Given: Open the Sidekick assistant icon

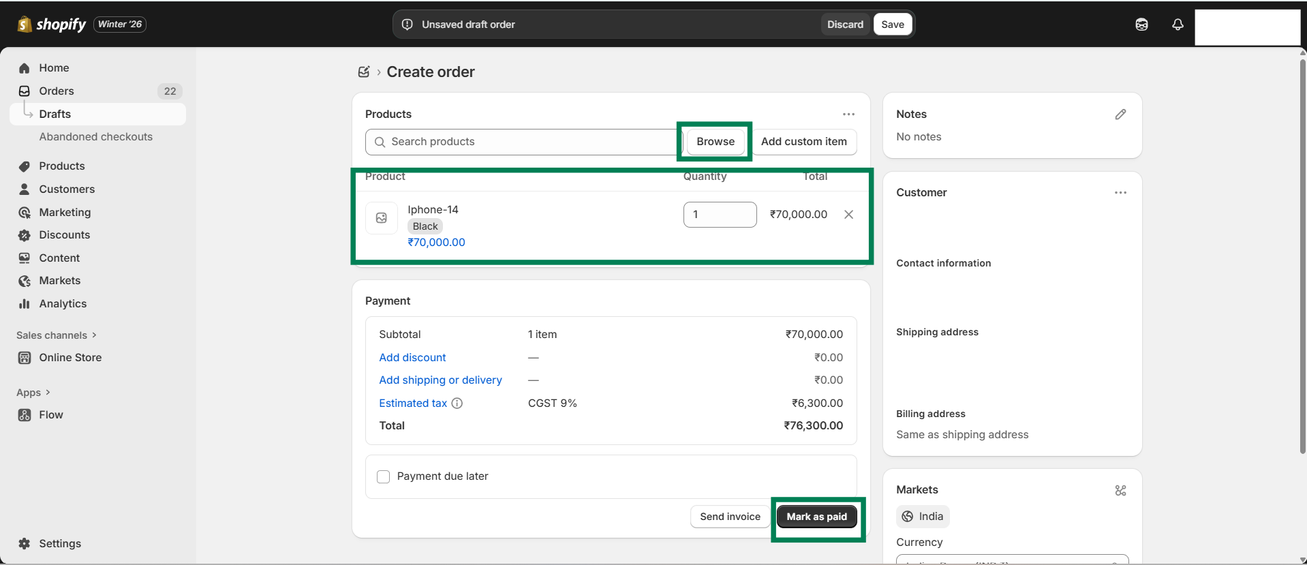Looking at the screenshot, I should [1141, 25].
